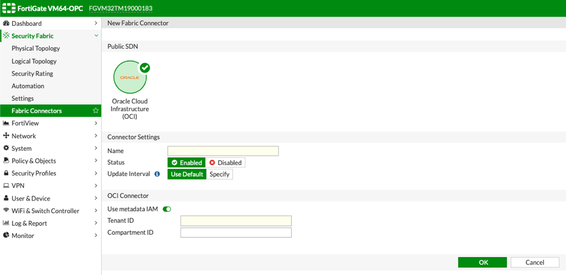
Task: Expand the Policy & Objects chevron
Action: 95,160
